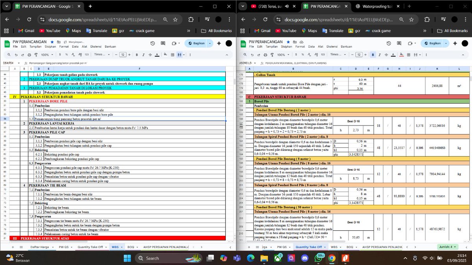Click print icon in the left window toolbar
The image size is (472, 265).
[29, 55]
